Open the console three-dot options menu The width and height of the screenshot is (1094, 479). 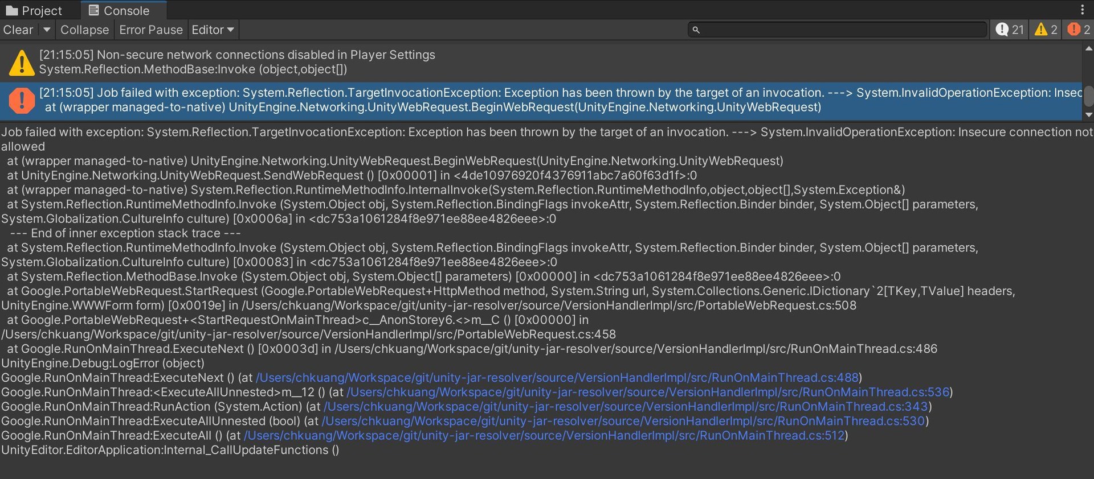pos(1082,10)
